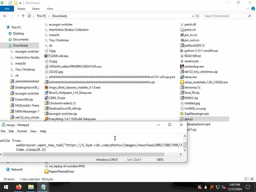Open Network in the navigation pane
The height and width of the screenshot is (192, 256).
coord(17,169)
